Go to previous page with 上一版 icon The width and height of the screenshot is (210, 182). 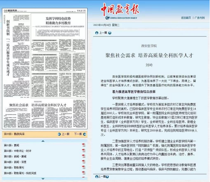[59, 134]
